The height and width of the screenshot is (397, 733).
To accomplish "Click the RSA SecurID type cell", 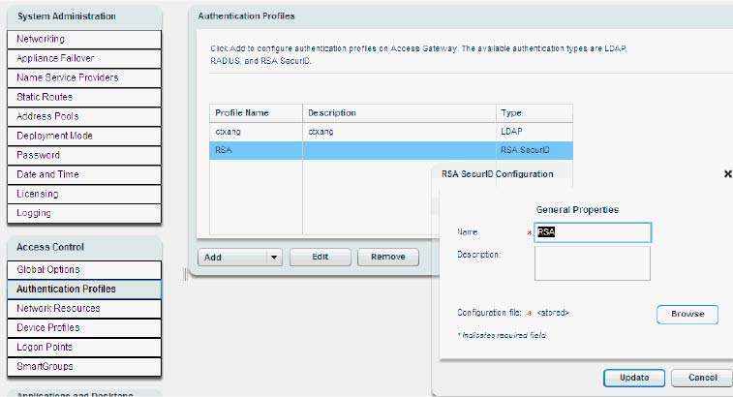I will tap(534, 150).
